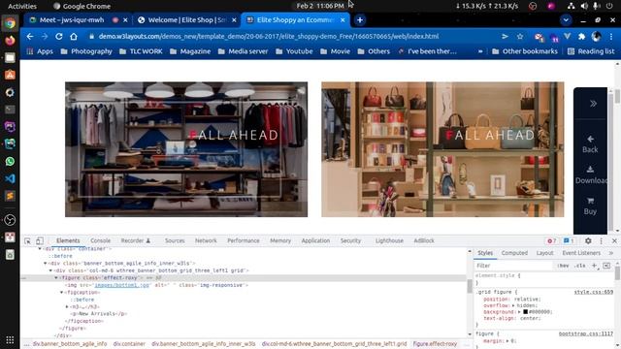Click the right FALL AHEAD handbag image
621x349 pixels.
point(442,149)
